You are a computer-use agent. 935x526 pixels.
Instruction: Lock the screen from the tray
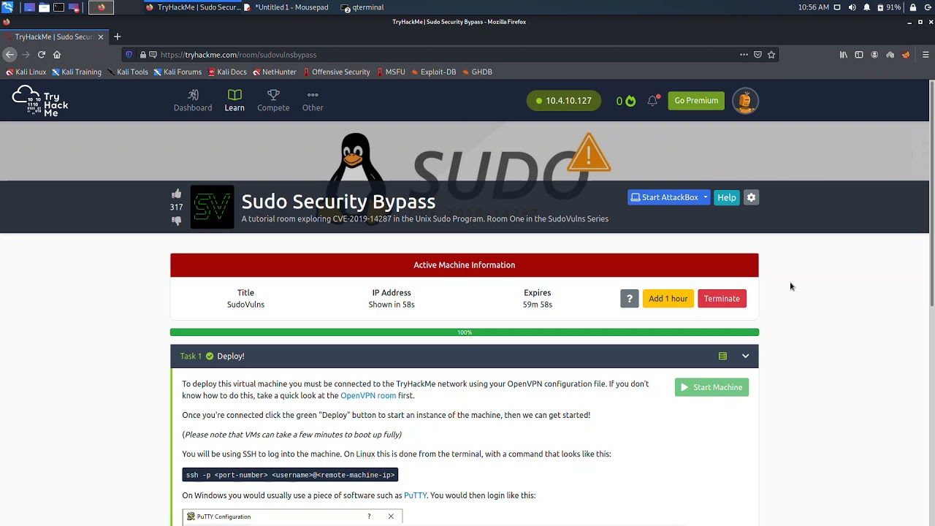[912, 7]
